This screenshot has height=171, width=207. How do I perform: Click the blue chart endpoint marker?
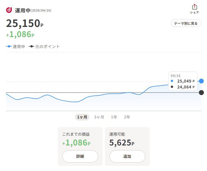tap(201, 81)
